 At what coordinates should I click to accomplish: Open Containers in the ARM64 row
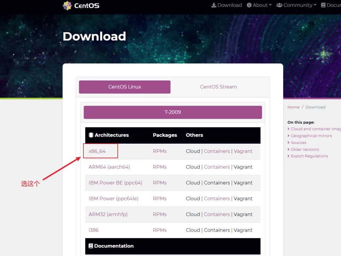[217, 167]
